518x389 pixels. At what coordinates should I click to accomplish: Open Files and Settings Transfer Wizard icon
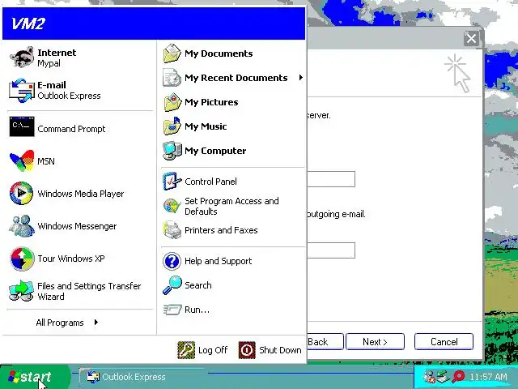(x=22, y=291)
